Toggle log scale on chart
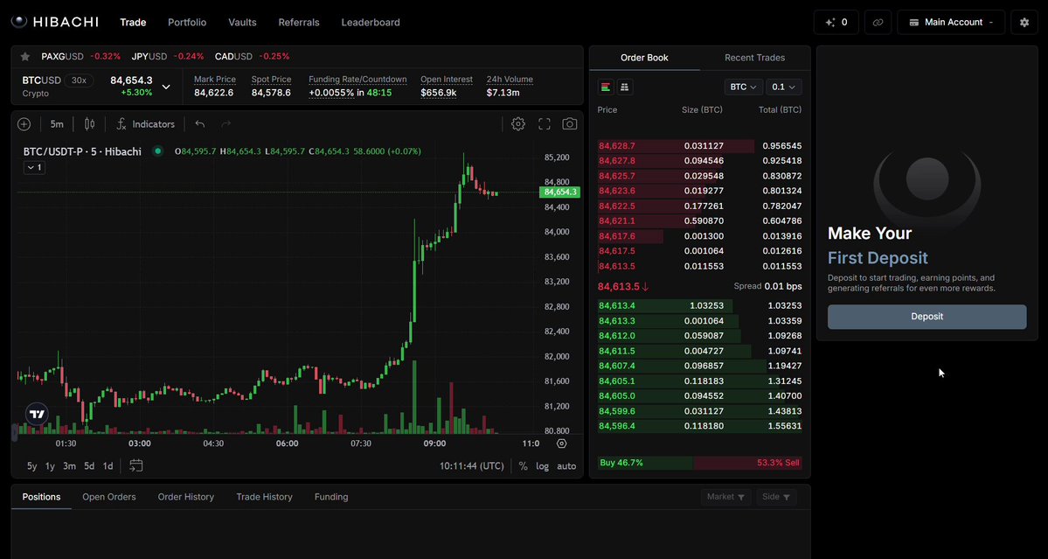The height and width of the screenshot is (559, 1048). (x=542, y=466)
